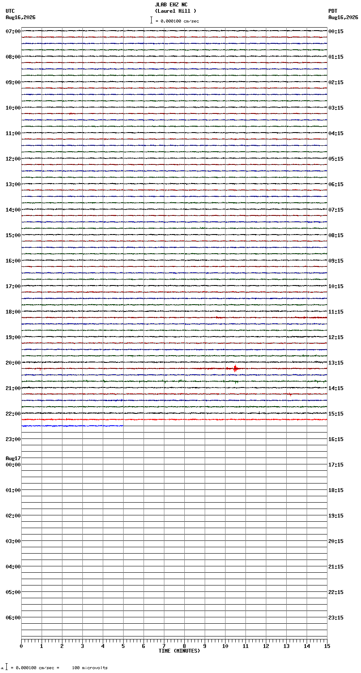Click the 13:15 PDT time label
Screen dimensions: 361x673
tap(336, 363)
